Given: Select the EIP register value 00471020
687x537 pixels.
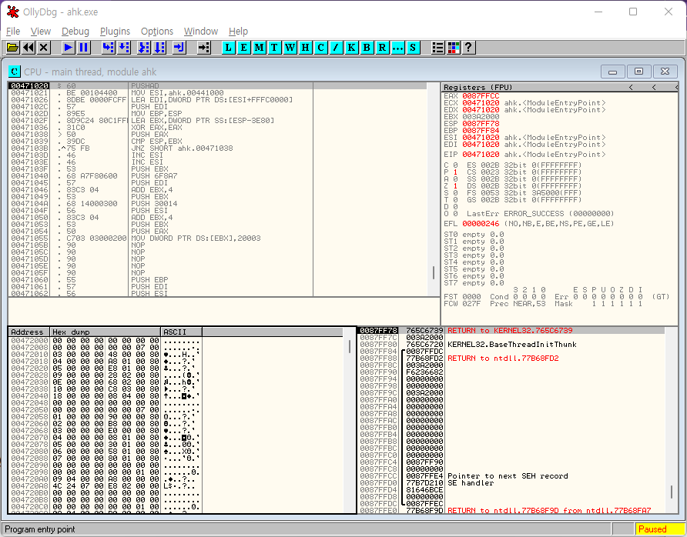Looking at the screenshot, I should click(x=481, y=155).
